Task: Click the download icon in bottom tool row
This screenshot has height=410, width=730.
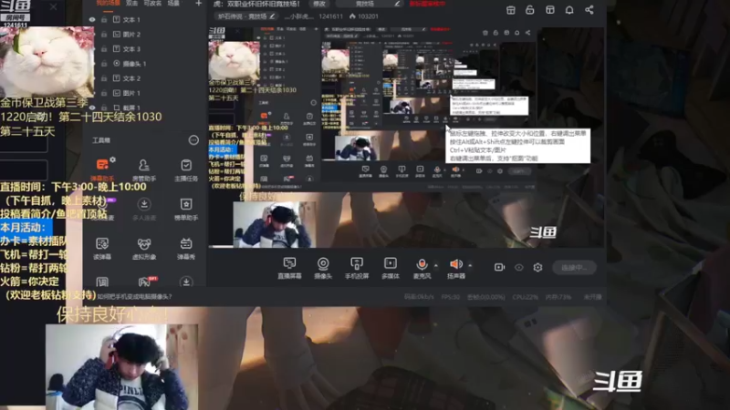Action: 186,282
